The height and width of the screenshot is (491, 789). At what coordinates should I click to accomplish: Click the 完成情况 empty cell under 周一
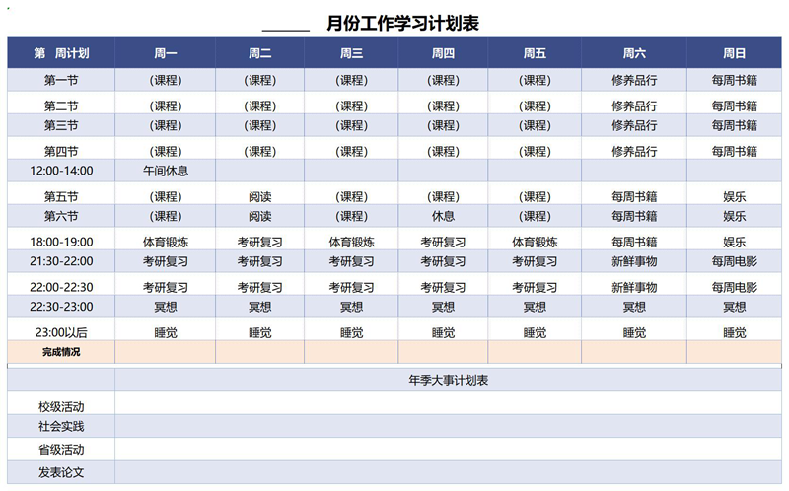click(165, 352)
